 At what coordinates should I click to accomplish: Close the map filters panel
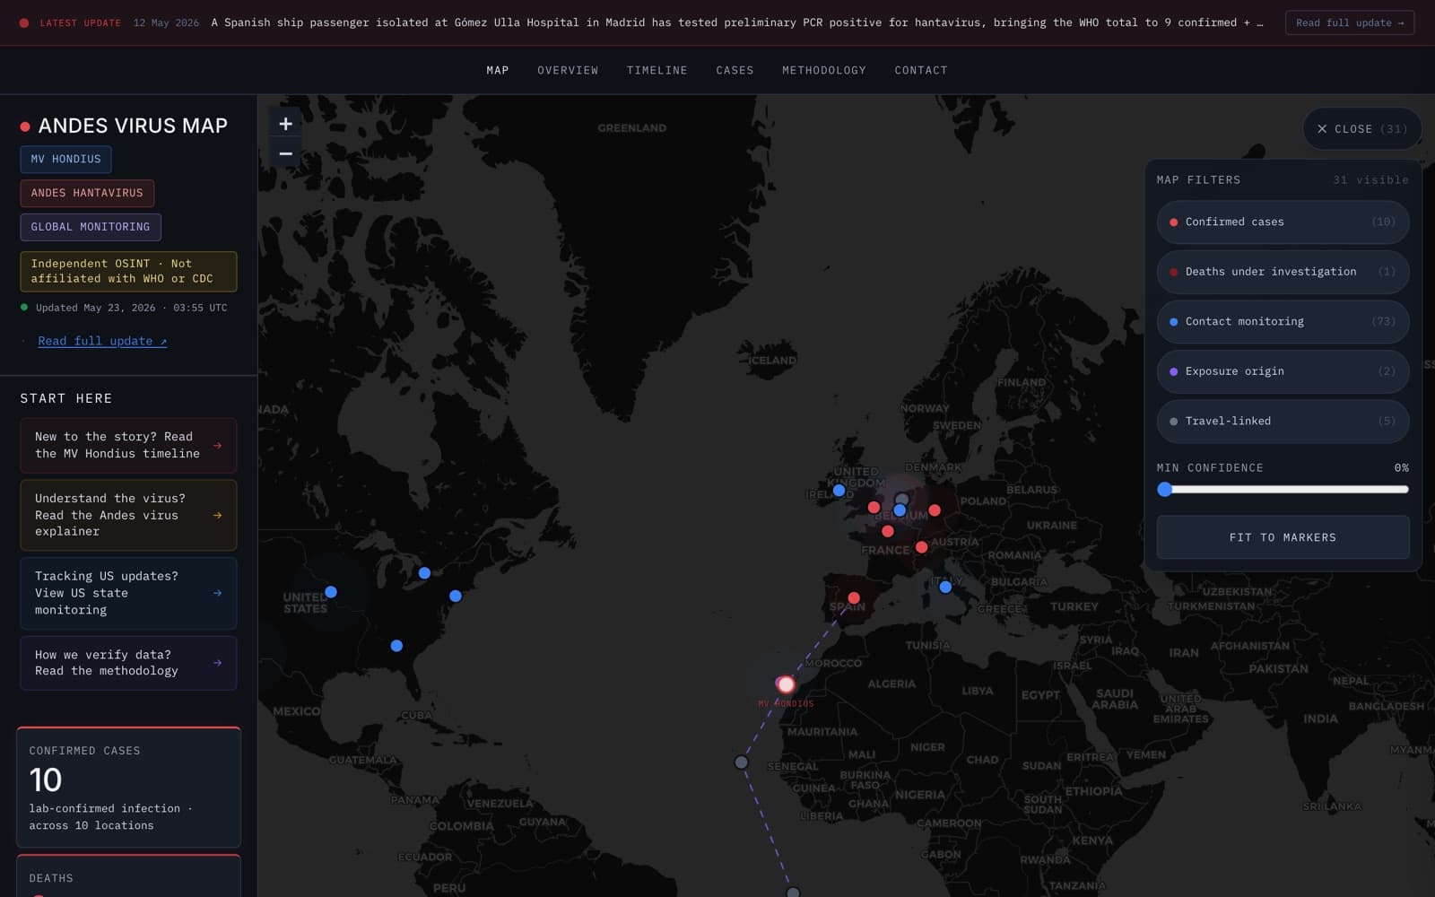1361,129
